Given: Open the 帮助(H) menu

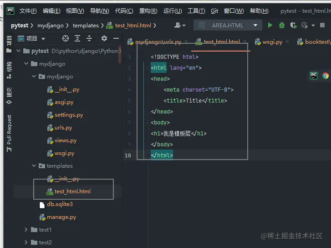Looking at the screenshot, I should [x=259, y=11].
